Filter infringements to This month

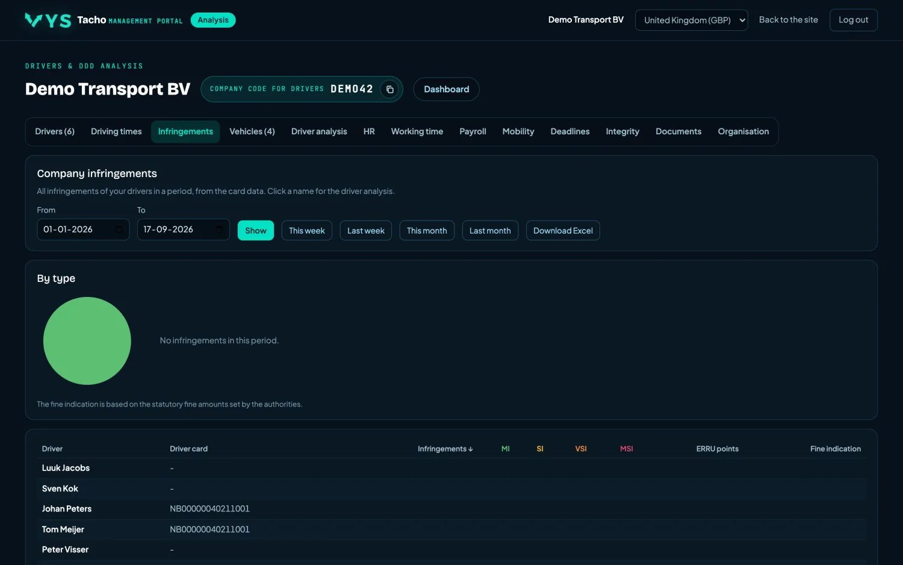tap(427, 231)
